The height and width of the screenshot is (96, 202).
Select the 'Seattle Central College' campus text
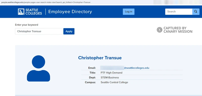[x=114, y=82]
